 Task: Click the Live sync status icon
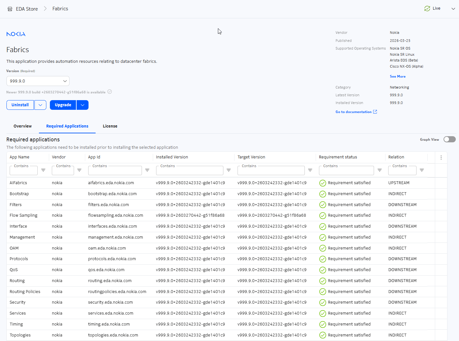[x=427, y=9]
